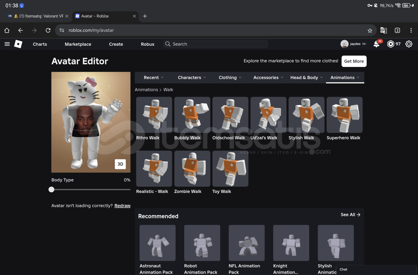Screen dimensions: 418x275
Task: Click the Redraw link
Action: (x=122, y=206)
